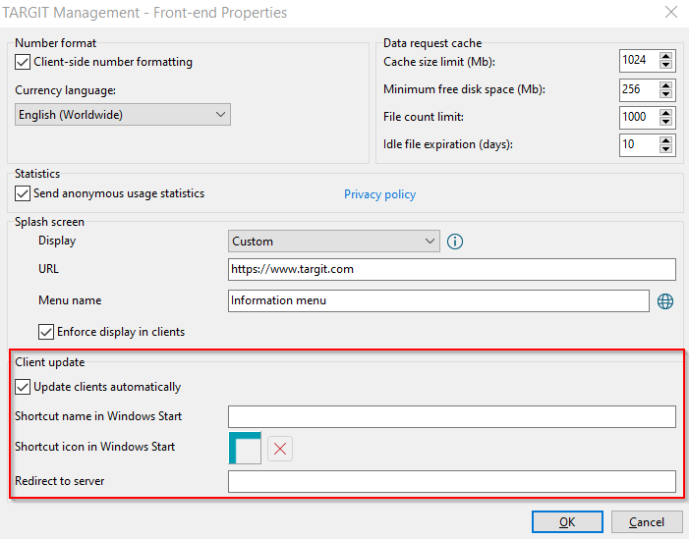The width and height of the screenshot is (689, 539).
Task: Click the Redirect to server field
Action: coord(452,481)
